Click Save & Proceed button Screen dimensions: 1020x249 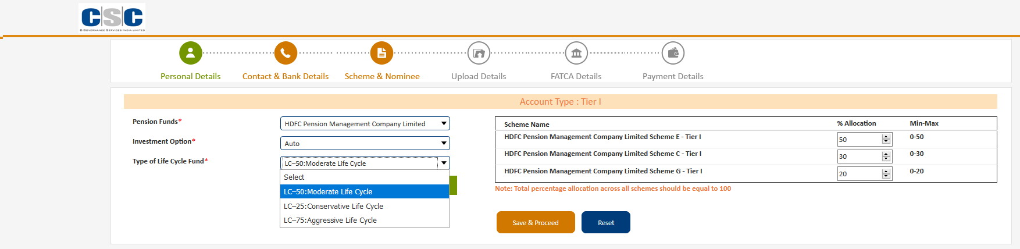point(536,222)
